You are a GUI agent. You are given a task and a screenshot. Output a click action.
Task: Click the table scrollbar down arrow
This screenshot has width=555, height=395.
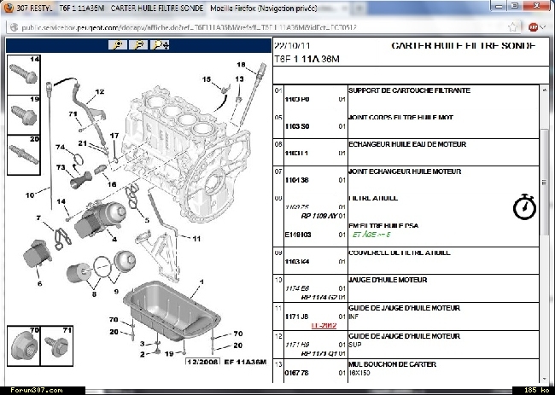click(545, 378)
